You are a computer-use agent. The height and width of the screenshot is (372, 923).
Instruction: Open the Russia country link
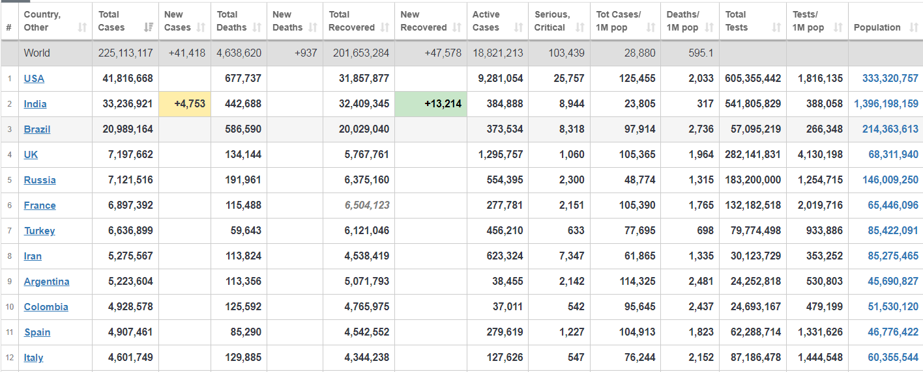[x=40, y=179]
